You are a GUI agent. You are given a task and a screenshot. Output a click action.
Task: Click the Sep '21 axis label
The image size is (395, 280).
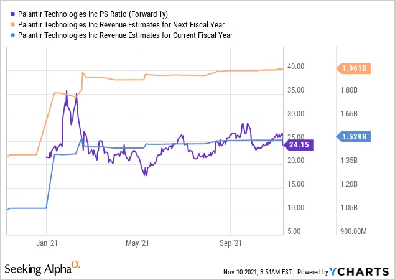pyautogui.click(x=231, y=243)
